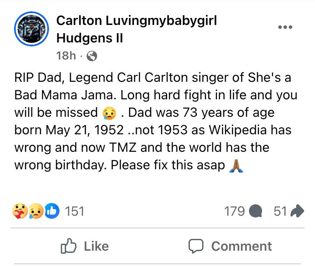Open the 179 comments count

tap(234, 211)
